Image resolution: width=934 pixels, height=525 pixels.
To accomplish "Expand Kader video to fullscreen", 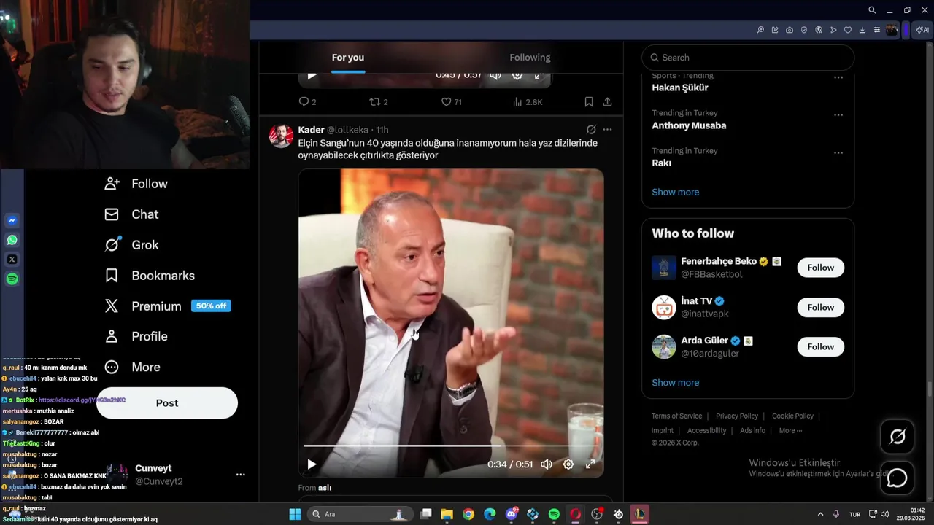I will click(x=590, y=464).
